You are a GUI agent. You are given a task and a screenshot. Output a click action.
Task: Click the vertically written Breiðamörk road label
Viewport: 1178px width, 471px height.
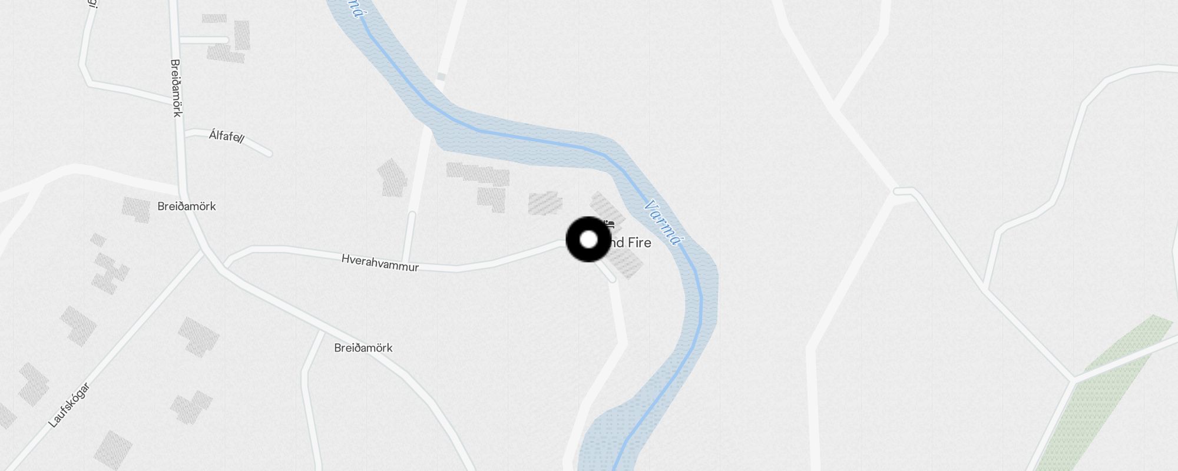[x=176, y=88]
